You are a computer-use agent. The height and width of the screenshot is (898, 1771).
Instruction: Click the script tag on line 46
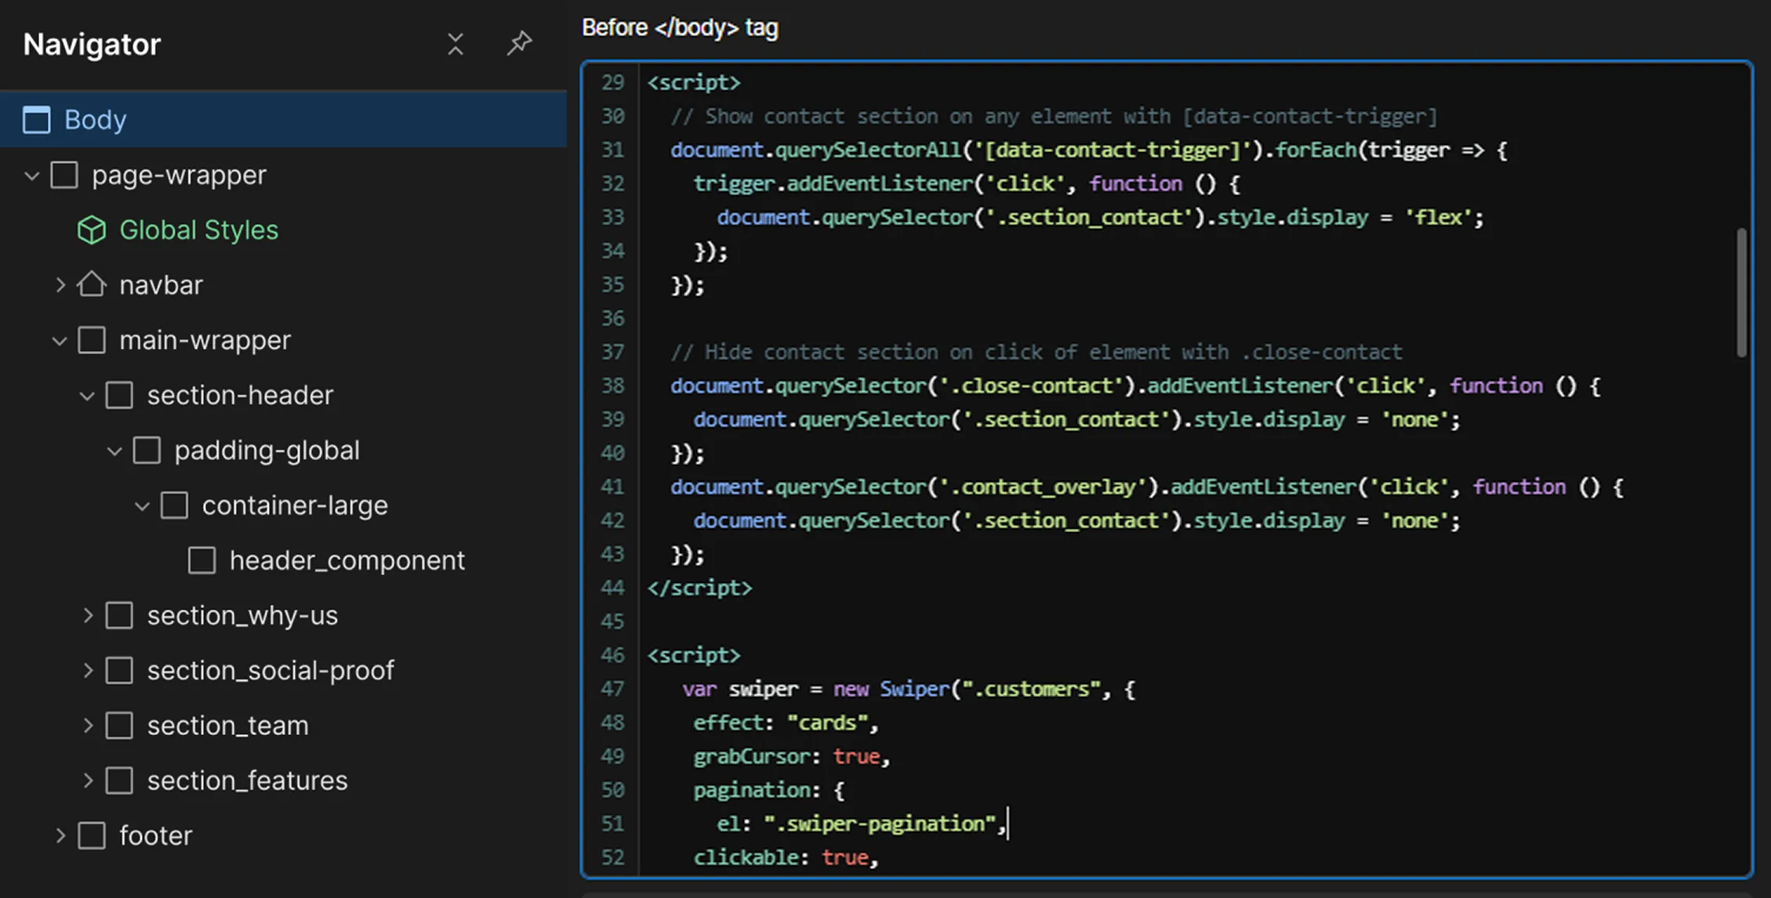coord(694,655)
